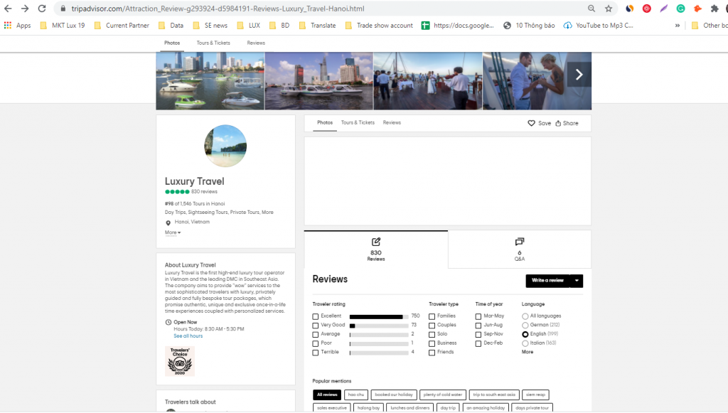Open the Google Sheets bookmark icon

tap(425, 25)
